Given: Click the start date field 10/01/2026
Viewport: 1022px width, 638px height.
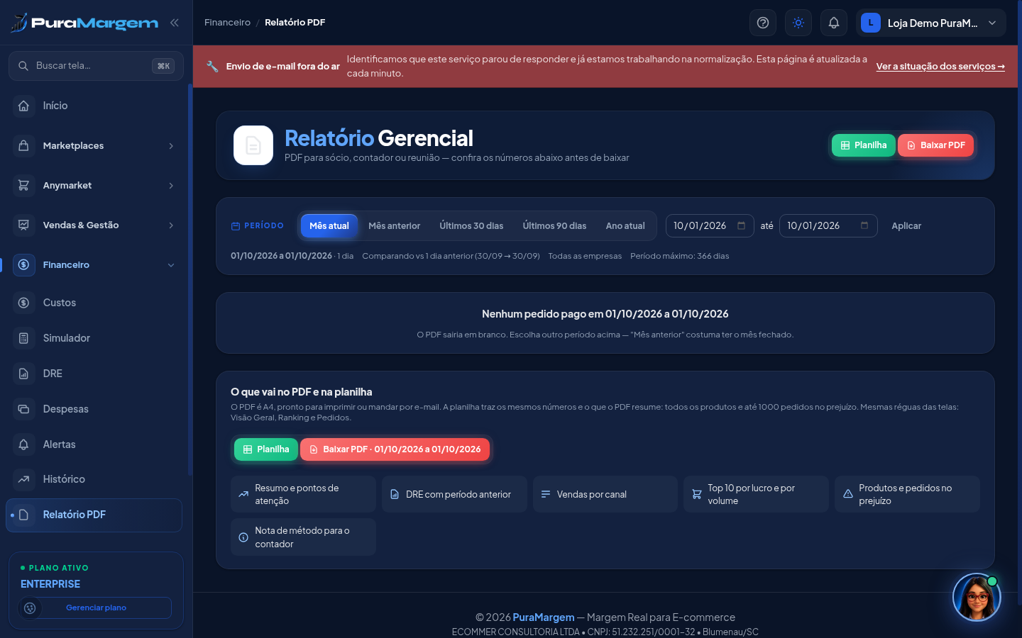Looking at the screenshot, I should coord(710,226).
